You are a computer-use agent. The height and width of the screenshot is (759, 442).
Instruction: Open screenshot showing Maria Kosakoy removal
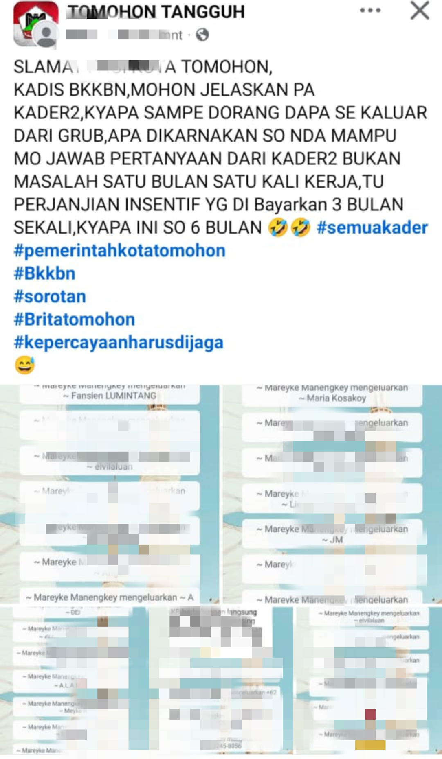(332, 494)
